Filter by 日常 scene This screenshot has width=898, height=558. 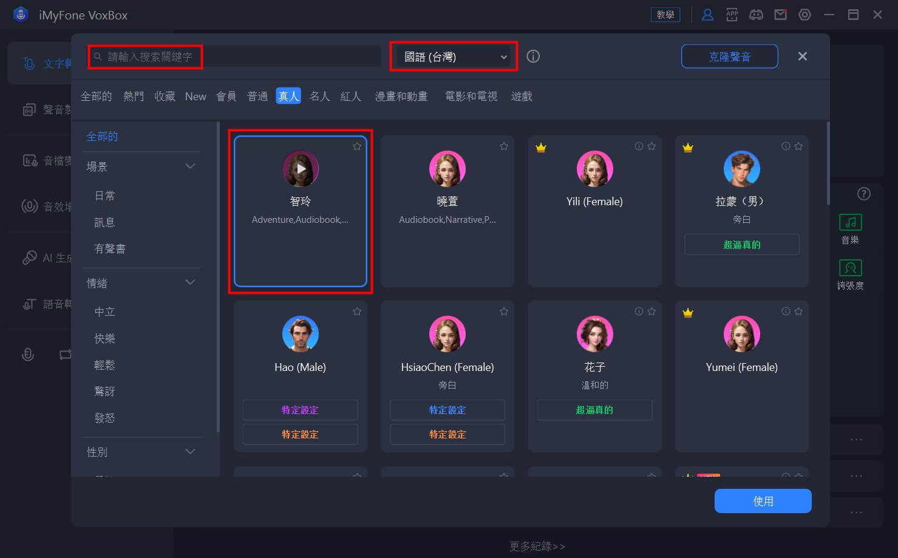pos(104,196)
